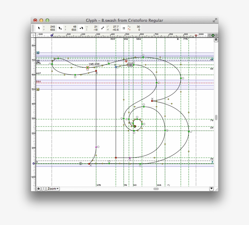Image resolution: width=249 pixels, height=225 pixels.
Task: Click the downward disclosure arrow at bottom right
Action: point(212,189)
